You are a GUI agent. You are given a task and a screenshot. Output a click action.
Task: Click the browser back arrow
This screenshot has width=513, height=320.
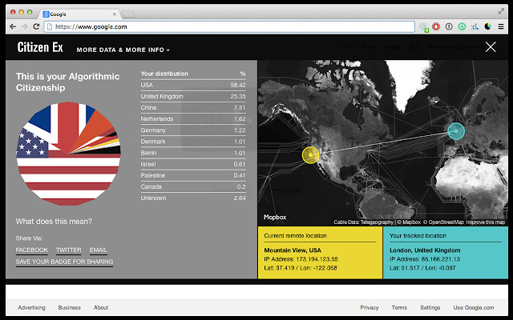10,26
